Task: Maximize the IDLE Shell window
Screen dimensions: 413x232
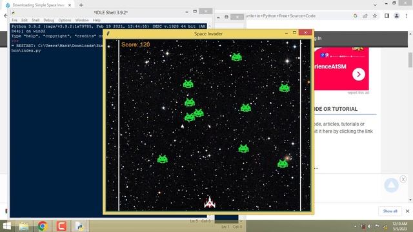Action: click(195, 12)
